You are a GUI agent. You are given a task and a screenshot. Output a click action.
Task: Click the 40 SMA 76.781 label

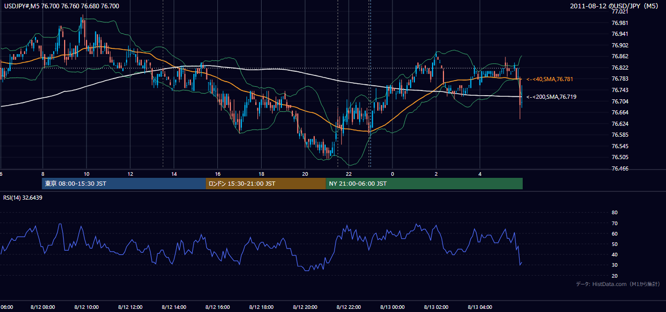pos(550,79)
